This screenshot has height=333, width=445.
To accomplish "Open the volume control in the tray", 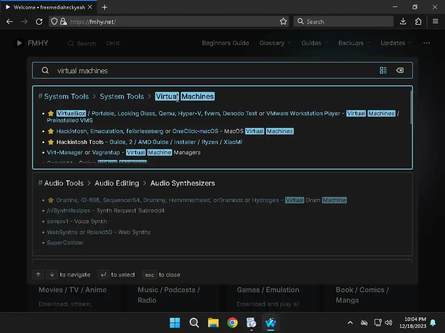I will pos(388,323).
